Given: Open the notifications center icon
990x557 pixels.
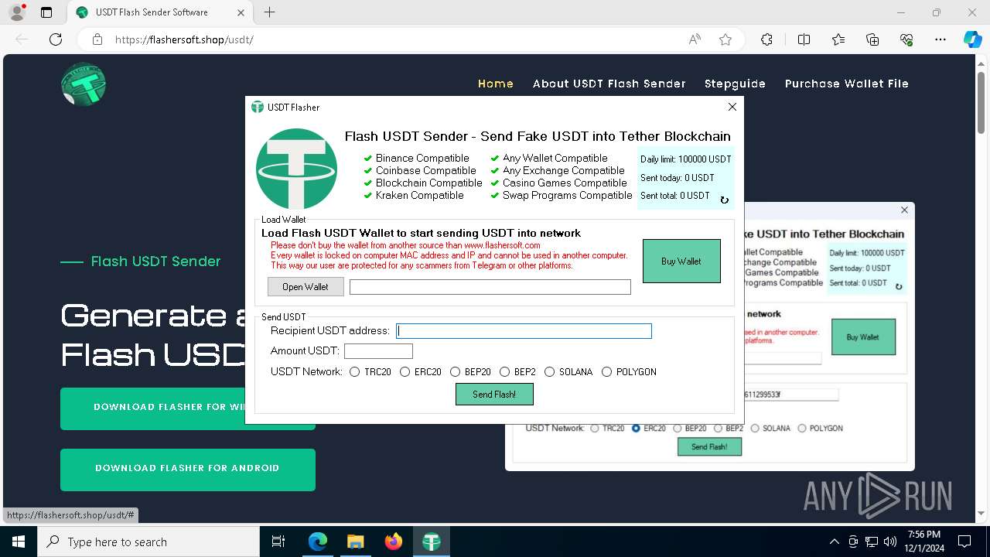Looking at the screenshot, I should (x=964, y=542).
